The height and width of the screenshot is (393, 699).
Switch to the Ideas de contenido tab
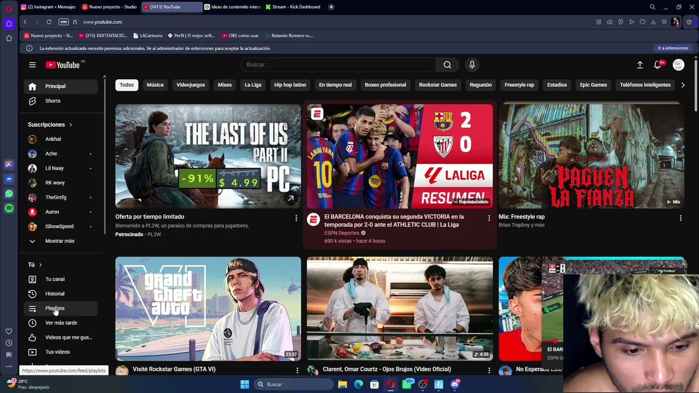click(x=233, y=7)
